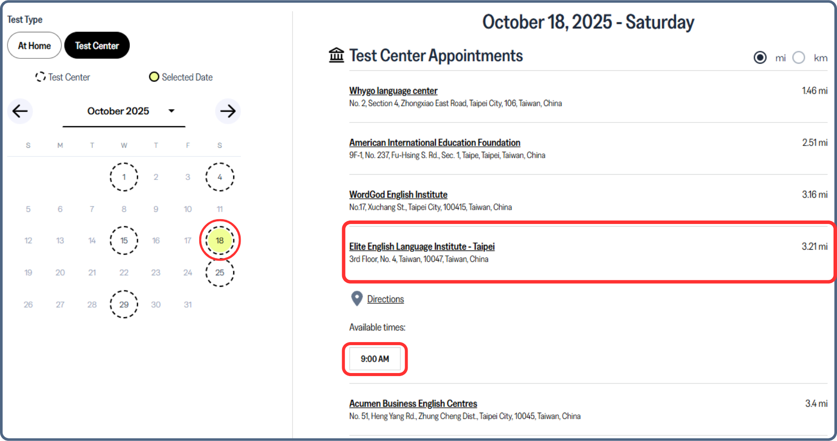837x441 pixels.
Task: Select dashed-circle date October 1
Action: coord(124,177)
